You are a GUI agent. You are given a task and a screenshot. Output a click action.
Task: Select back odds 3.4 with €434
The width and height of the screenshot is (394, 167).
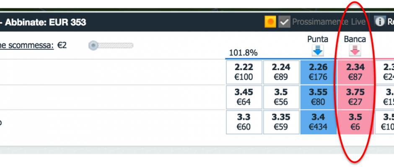tap(318, 122)
